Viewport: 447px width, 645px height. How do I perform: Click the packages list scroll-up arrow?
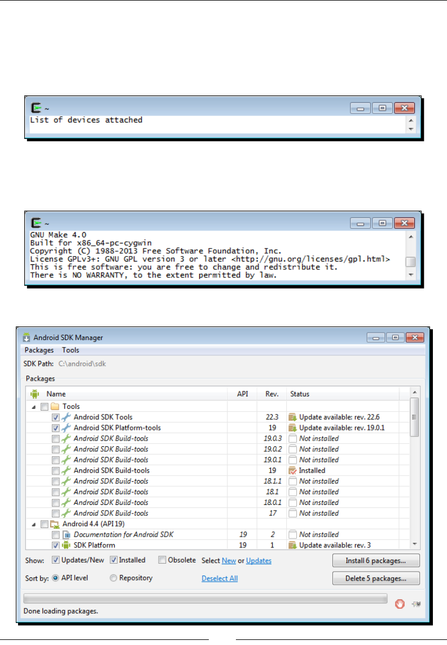(x=414, y=393)
